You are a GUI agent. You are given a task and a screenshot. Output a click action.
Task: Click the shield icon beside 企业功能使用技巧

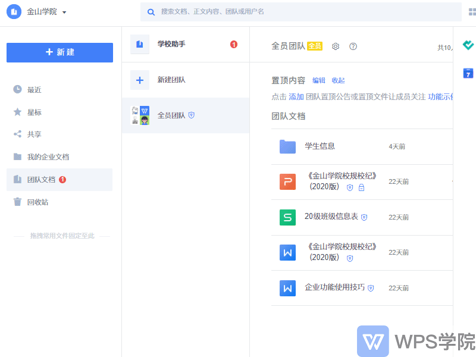(x=371, y=288)
